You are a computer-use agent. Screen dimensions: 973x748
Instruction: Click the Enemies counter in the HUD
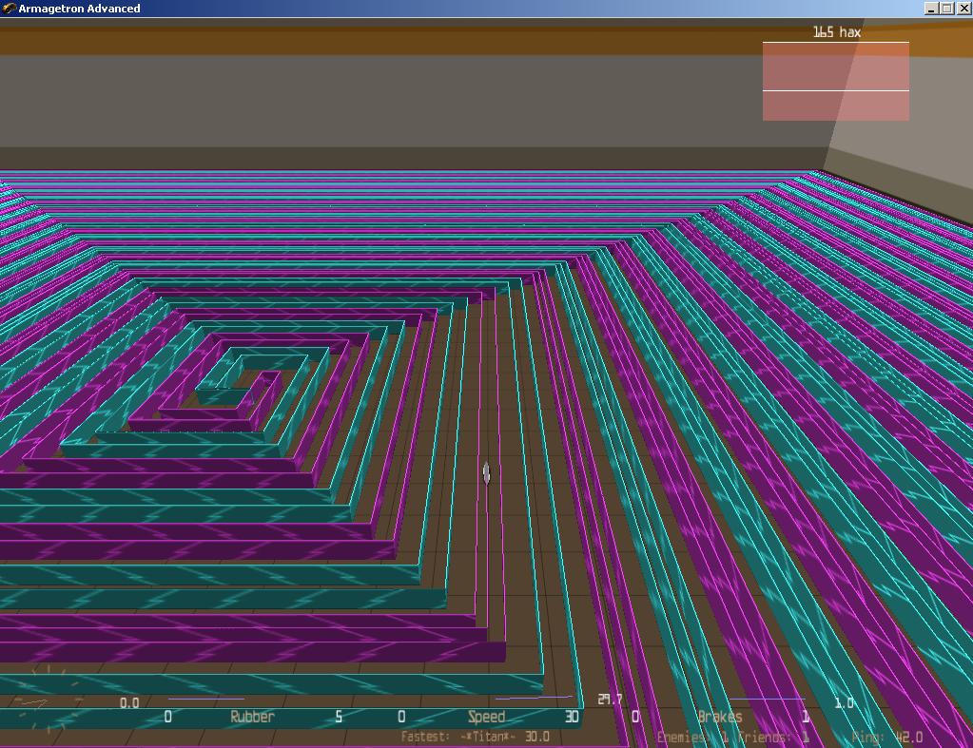pyautogui.click(x=692, y=738)
